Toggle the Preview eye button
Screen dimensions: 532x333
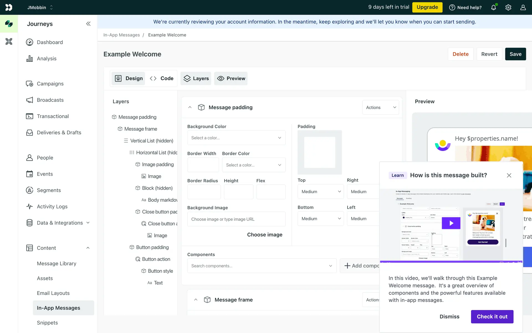tap(231, 79)
